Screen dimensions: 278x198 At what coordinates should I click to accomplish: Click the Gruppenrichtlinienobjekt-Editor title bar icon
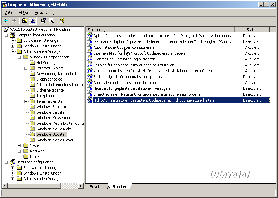click(x=5, y=4)
